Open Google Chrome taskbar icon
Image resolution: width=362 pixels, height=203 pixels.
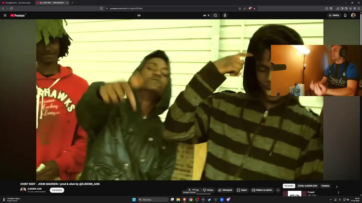pos(191,200)
